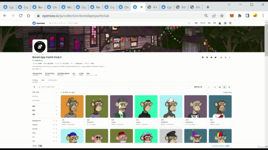Expand the Clothes trait filter
This screenshot has height=150, width=268.
[x=56, y=125]
